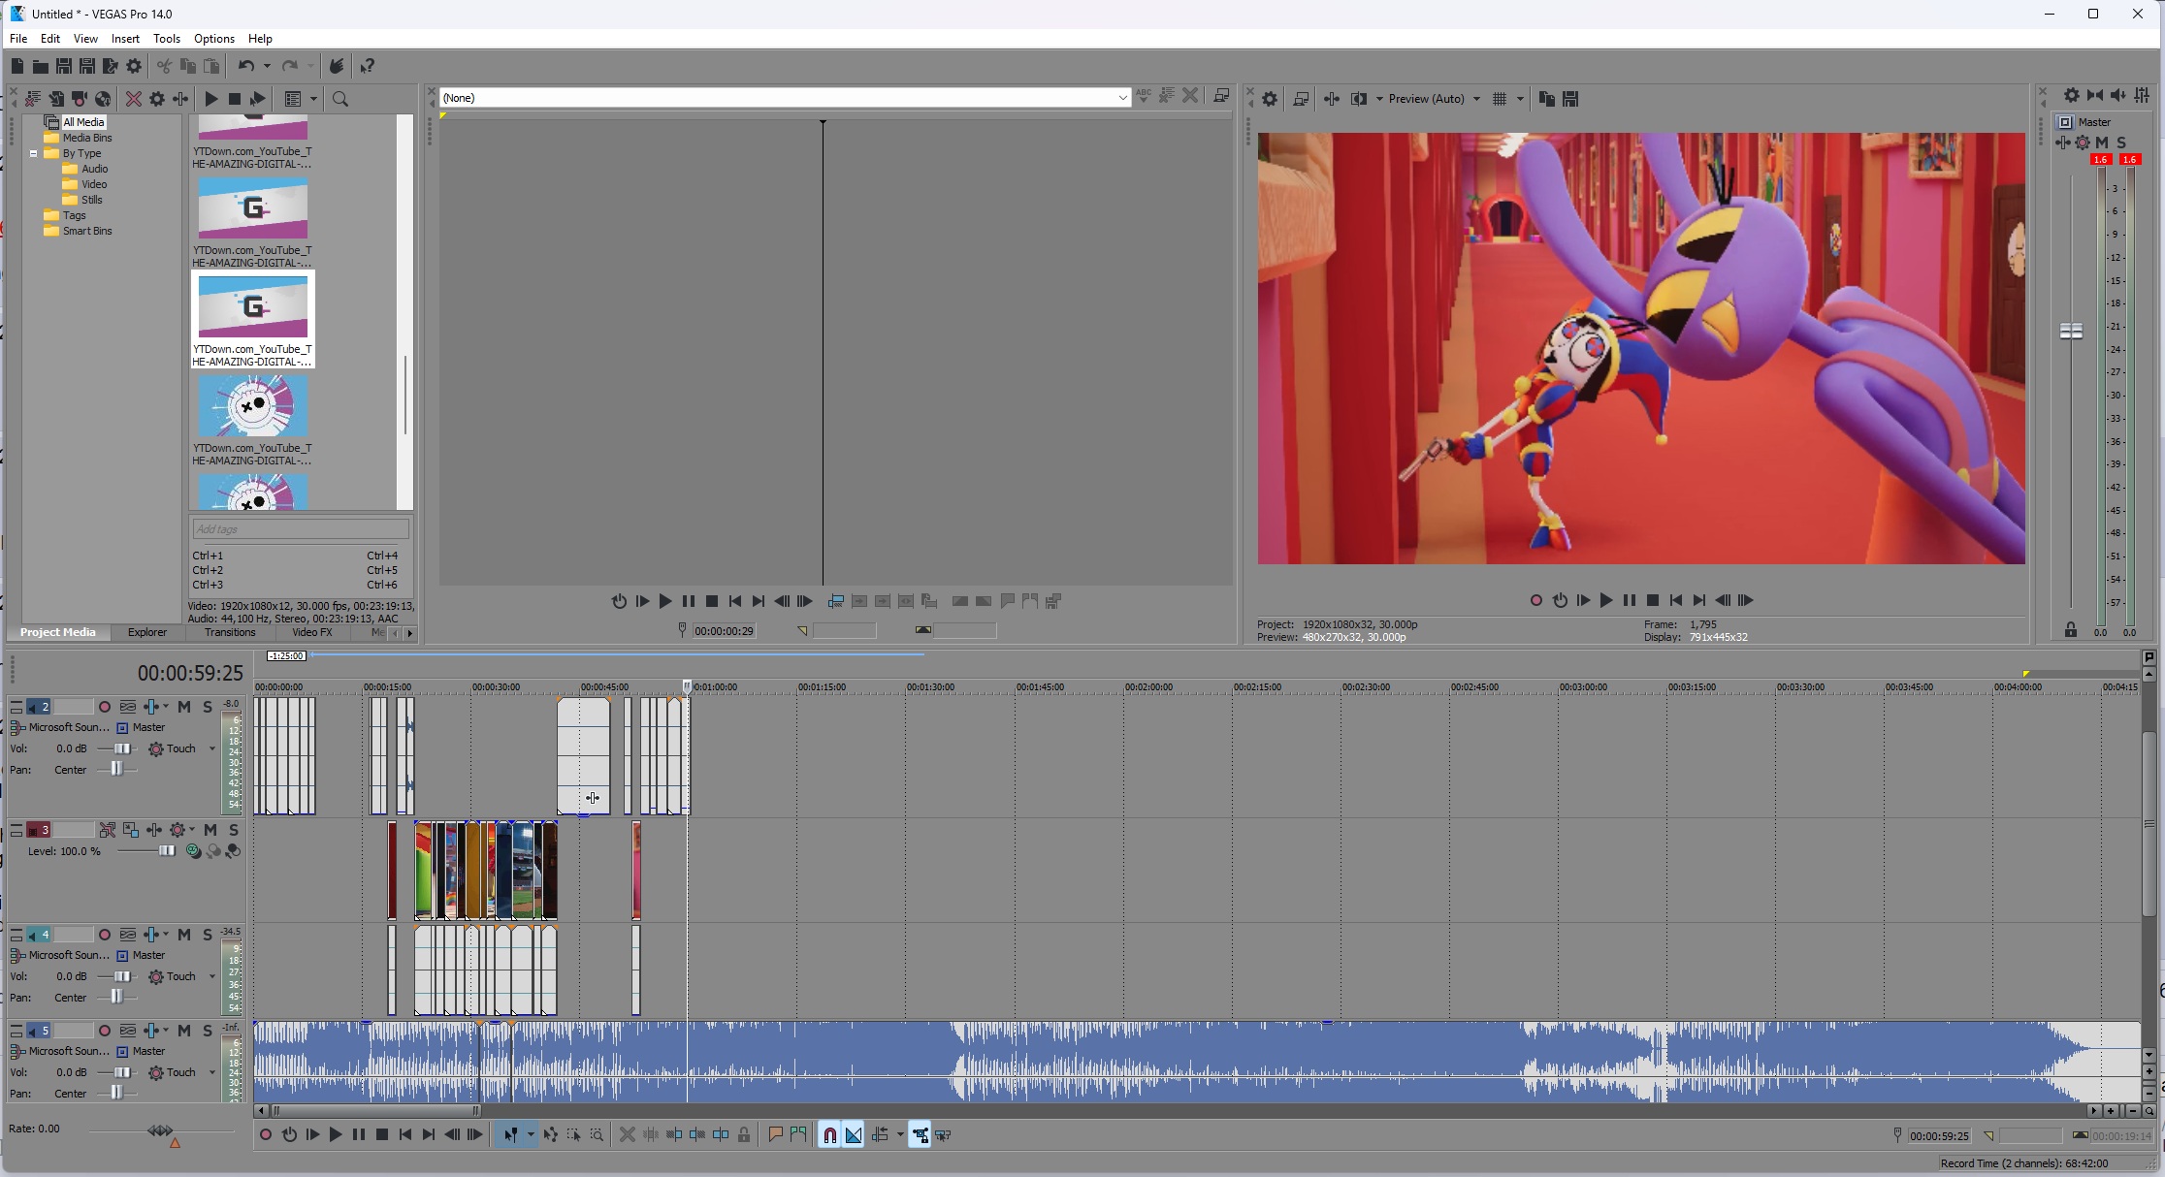Toggle automatic crossfades in the timeline toolbar
Image resolution: width=2165 pixels, height=1177 pixels.
[854, 1135]
